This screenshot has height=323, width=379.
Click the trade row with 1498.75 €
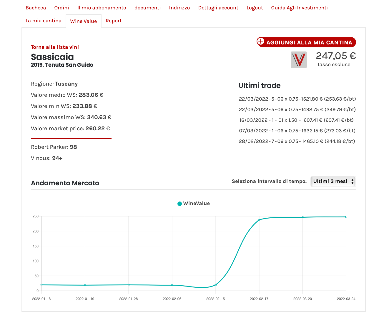click(x=297, y=109)
